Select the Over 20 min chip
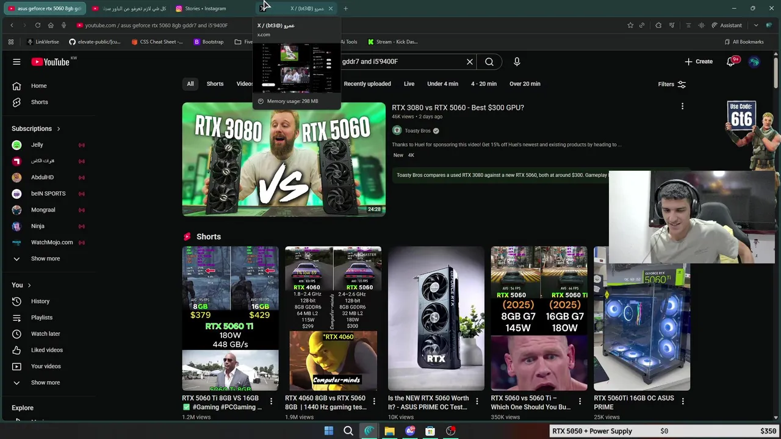 tap(525, 84)
